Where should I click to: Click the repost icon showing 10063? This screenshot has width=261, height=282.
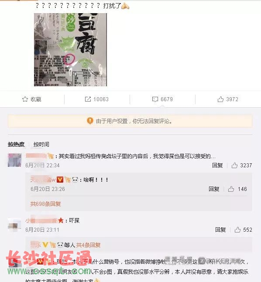click(88, 99)
